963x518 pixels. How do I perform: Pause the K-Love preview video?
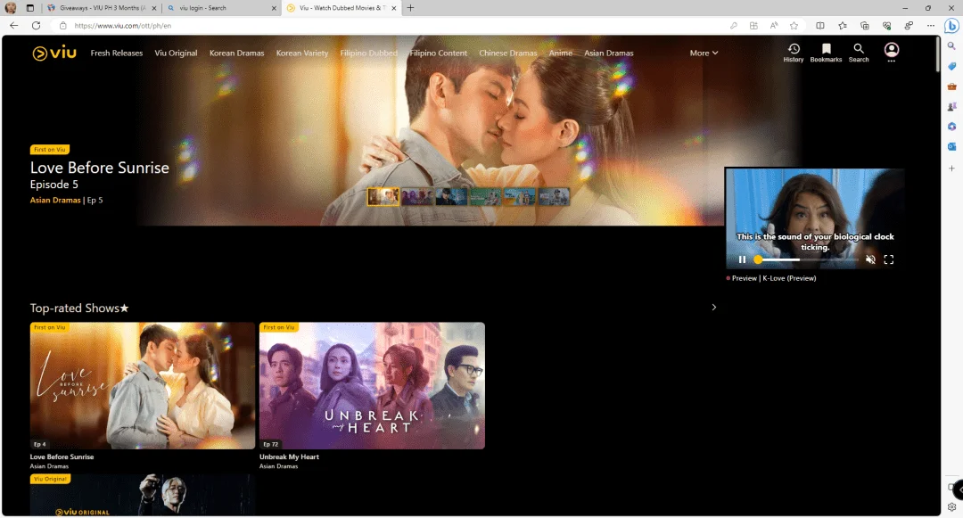click(x=742, y=259)
